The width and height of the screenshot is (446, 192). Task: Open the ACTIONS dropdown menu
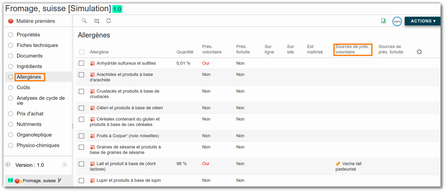point(422,21)
